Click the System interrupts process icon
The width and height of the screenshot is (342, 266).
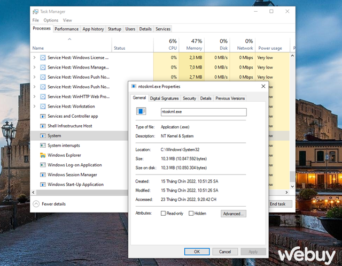pos(43,146)
